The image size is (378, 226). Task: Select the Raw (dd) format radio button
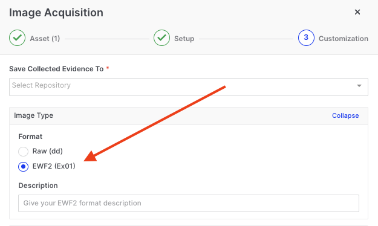click(x=24, y=152)
